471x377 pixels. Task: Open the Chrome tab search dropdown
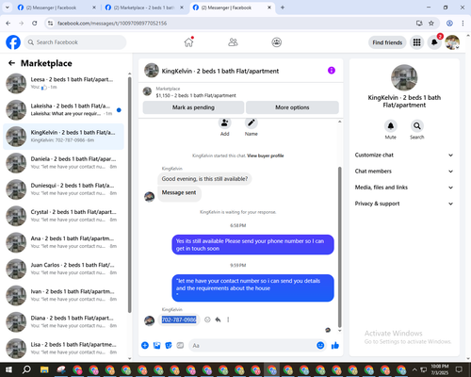[x=7, y=8]
